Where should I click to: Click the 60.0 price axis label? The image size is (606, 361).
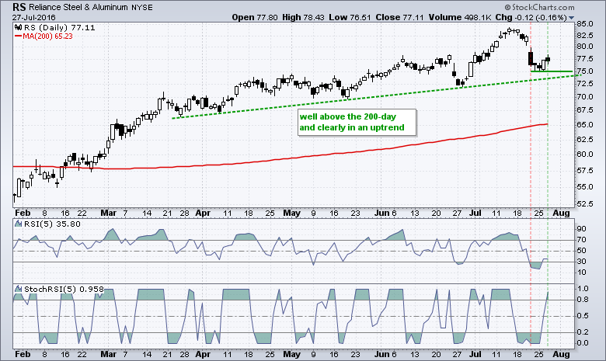click(x=585, y=154)
